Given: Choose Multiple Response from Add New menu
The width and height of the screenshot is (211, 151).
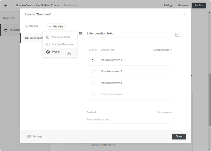Looking at the screenshot, I should [60, 44].
